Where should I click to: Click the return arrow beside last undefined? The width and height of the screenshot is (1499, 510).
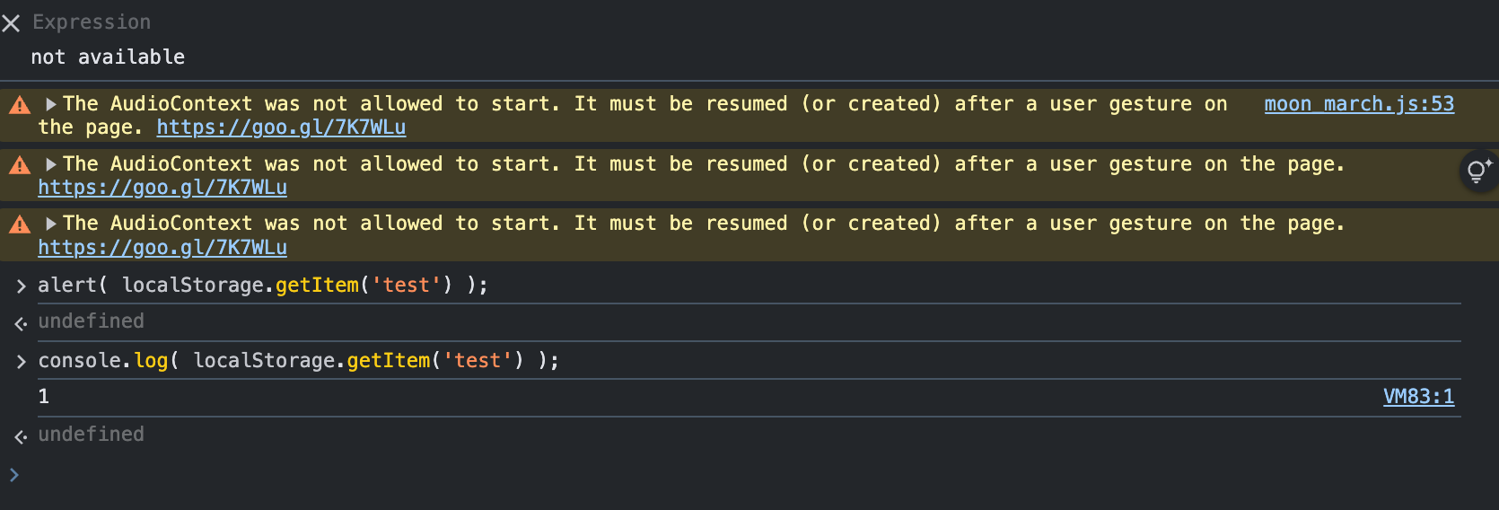[21, 436]
